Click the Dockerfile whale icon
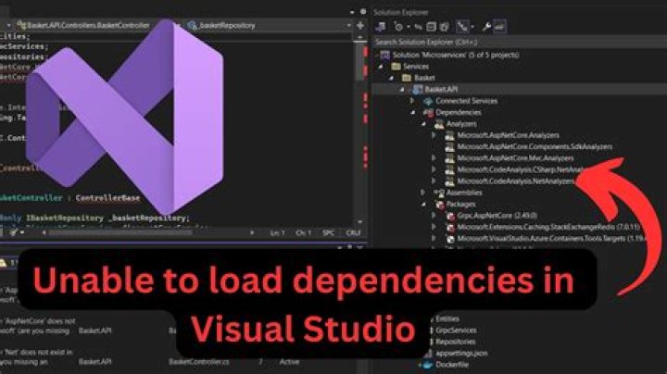 427,365
